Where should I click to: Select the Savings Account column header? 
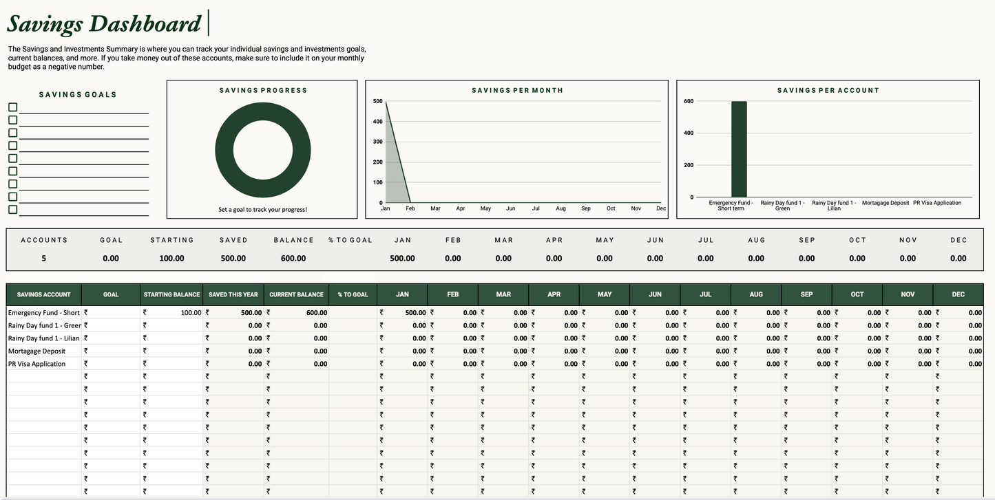pyautogui.click(x=44, y=294)
